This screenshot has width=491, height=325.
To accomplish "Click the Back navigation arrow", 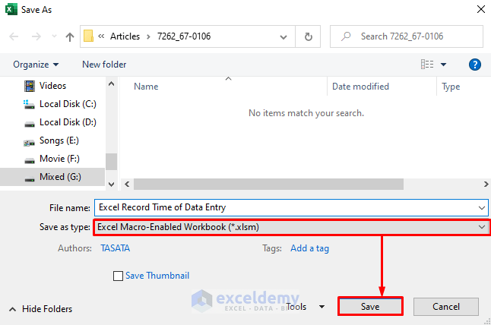I will [x=14, y=36].
